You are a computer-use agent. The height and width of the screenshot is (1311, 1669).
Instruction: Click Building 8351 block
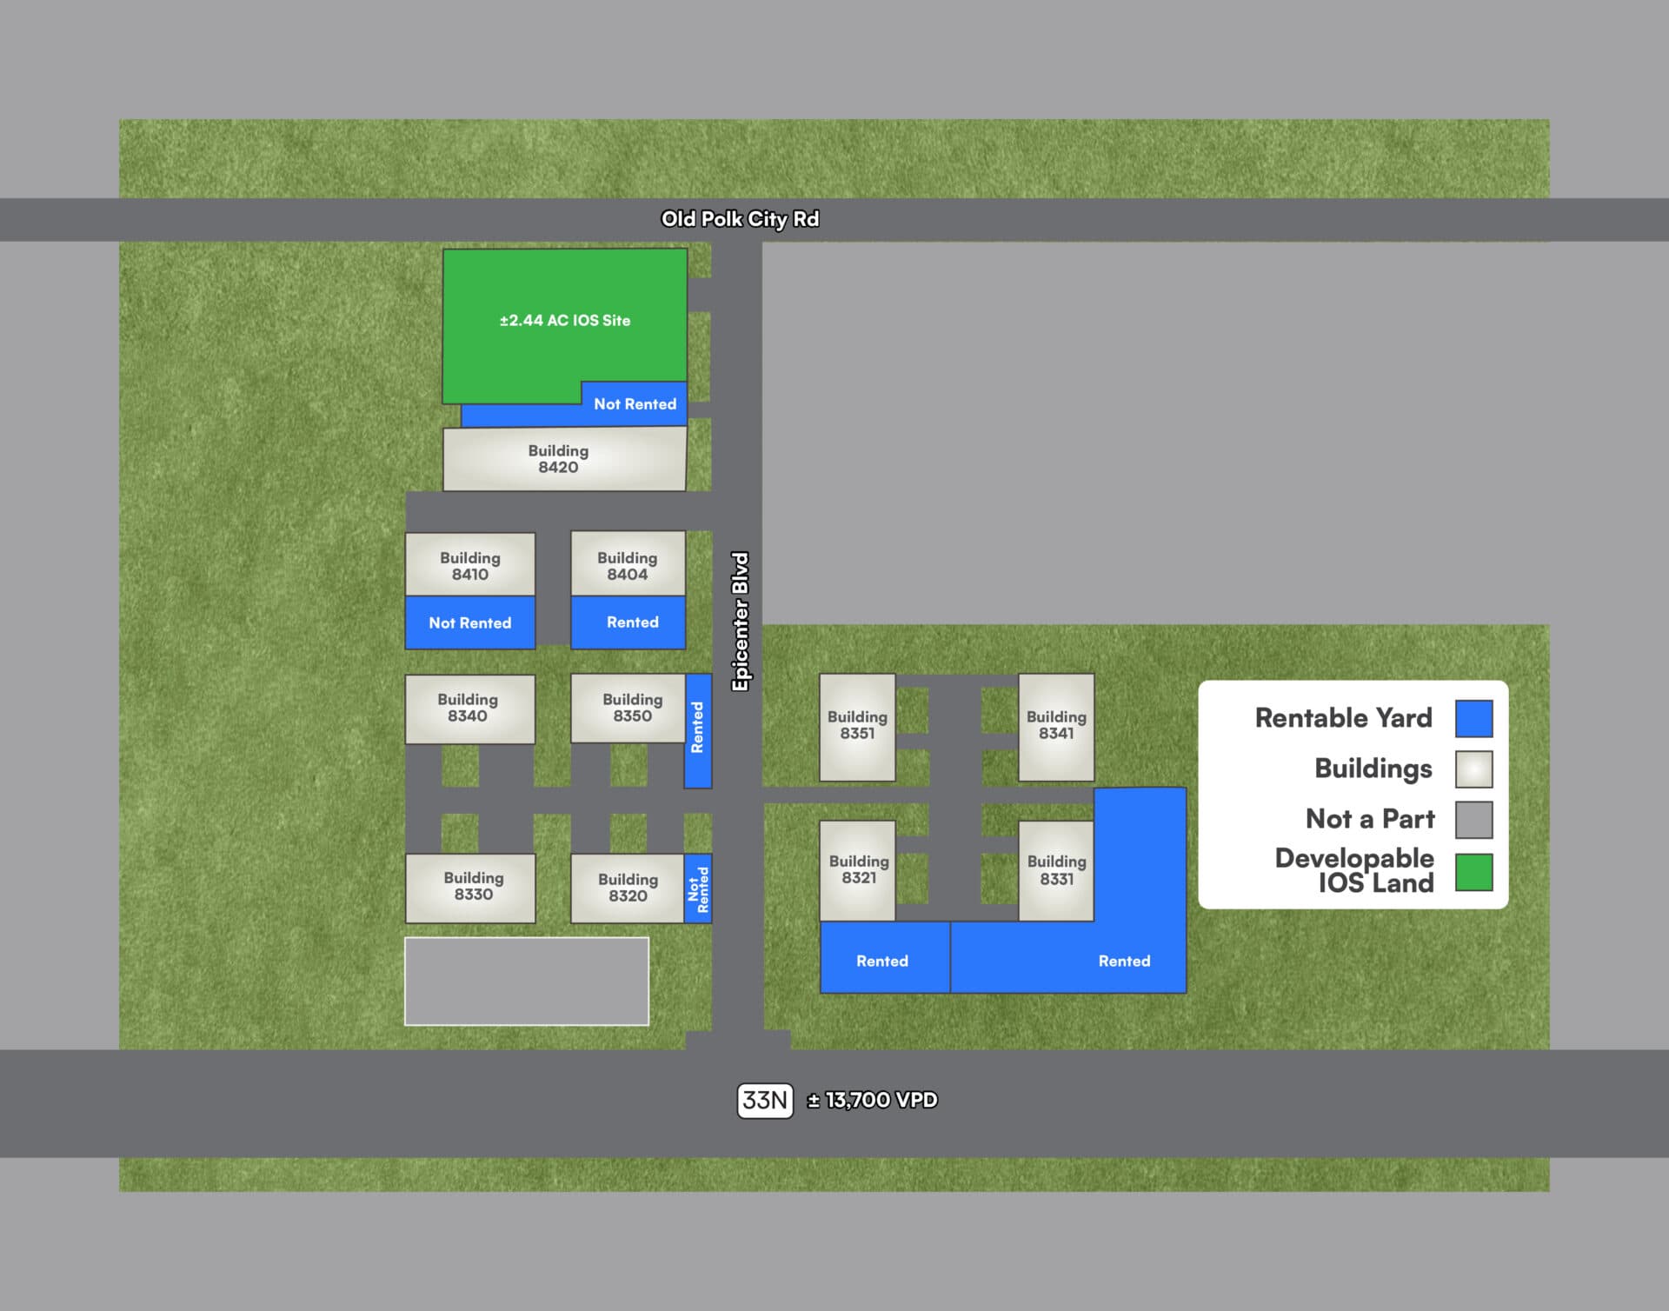[x=857, y=726]
